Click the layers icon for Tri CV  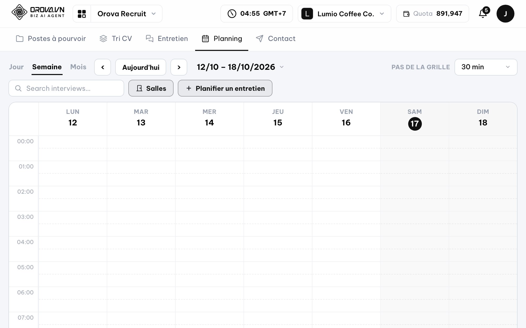(103, 39)
